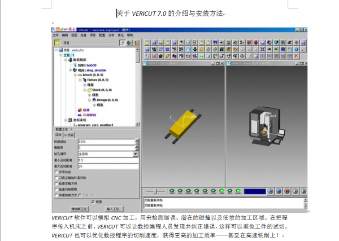The image size is (339, 241).
Task: Select the 控制 : hei530 tree item
Action: coord(87,65)
